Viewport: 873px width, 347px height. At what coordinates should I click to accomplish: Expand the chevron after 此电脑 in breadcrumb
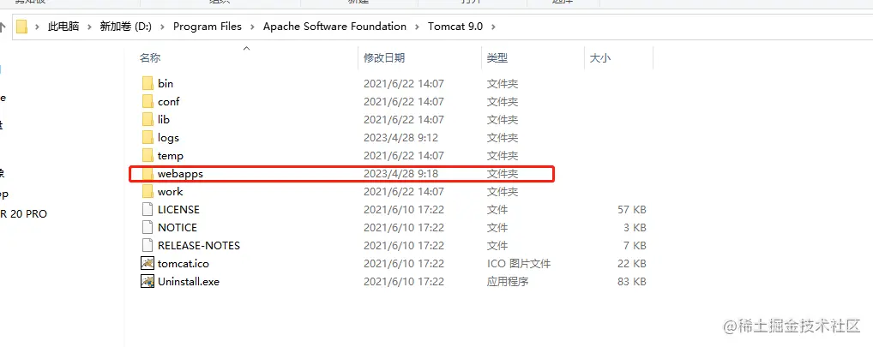click(x=89, y=27)
